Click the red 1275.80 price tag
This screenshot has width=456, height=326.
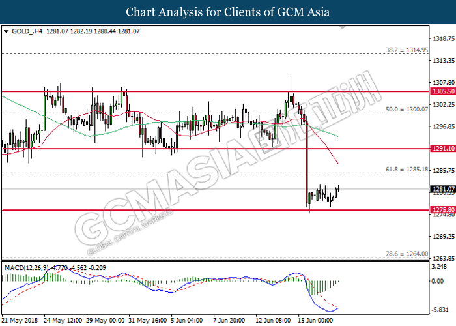[443, 209]
